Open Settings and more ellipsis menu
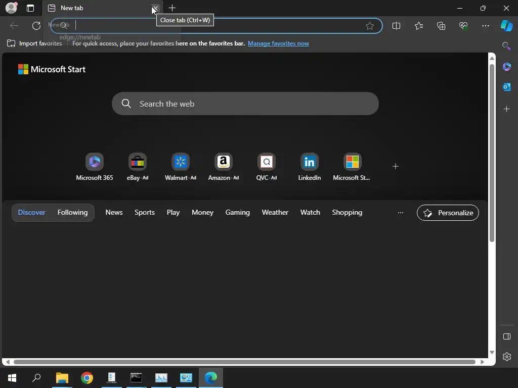Viewport: 518px width, 388px height. point(485,26)
